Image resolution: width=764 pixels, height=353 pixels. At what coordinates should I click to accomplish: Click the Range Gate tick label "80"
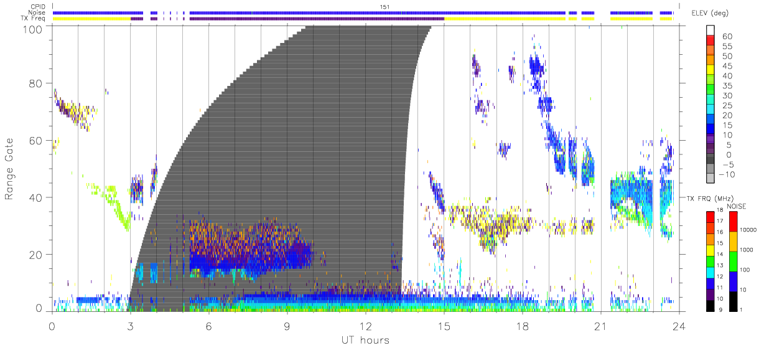coord(37,83)
